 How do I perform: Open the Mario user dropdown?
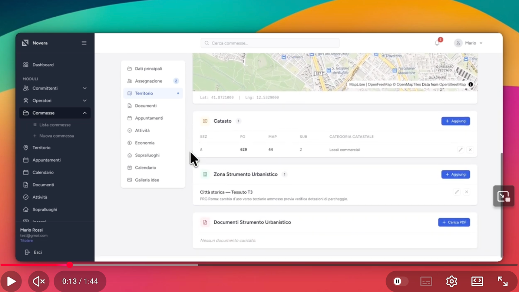click(468, 43)
